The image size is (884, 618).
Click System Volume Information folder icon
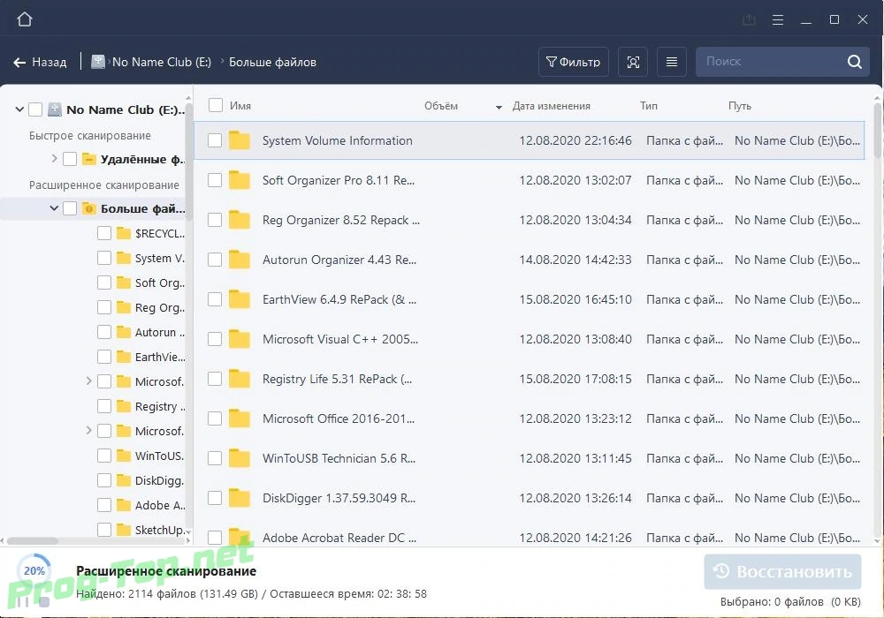tap(240, 140)
